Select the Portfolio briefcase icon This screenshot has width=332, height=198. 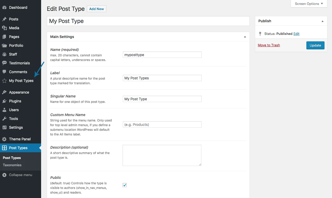[x=4, y=45]
